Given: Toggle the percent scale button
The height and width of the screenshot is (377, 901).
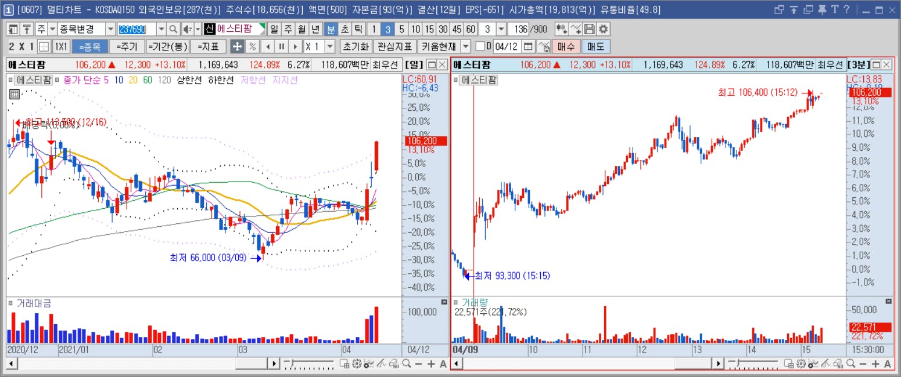Looking at the screenshot, I should [252, 46].
